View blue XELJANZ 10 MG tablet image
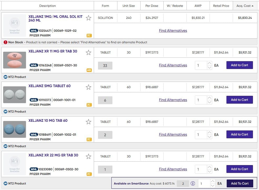Screen dimensions: 259x190 coord(14,129)
